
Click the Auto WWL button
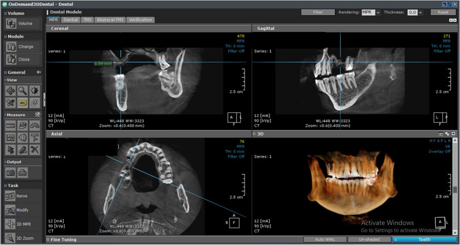[325, 239]
